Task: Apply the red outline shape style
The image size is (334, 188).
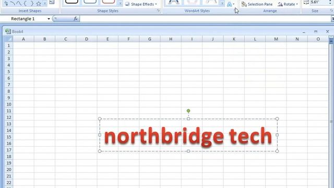Action: [108, 2]
